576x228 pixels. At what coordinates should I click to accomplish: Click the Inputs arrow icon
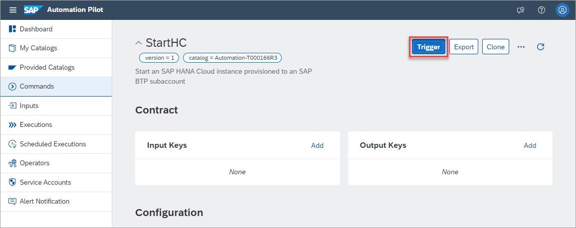pyautogui.click(x=12, y=106)
